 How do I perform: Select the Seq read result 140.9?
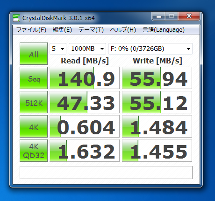(85, 78)
